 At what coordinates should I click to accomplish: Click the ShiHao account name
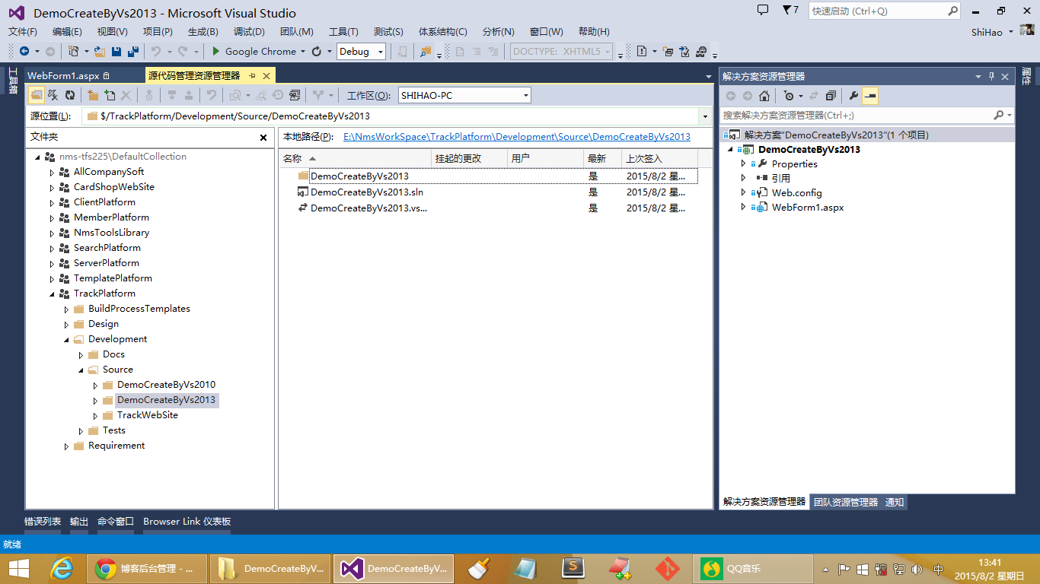click(987, 32)
